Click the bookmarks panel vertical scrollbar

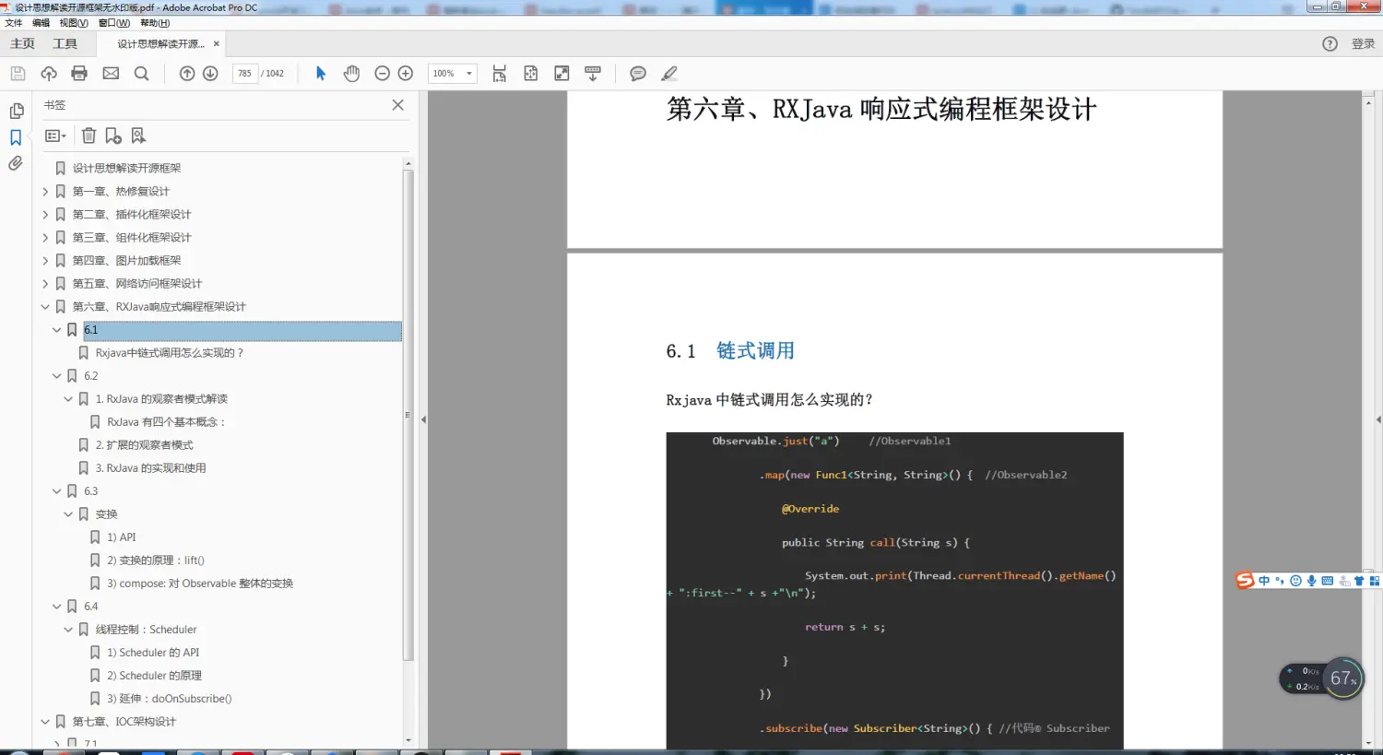pyautogui.click(x=408, y=415)
